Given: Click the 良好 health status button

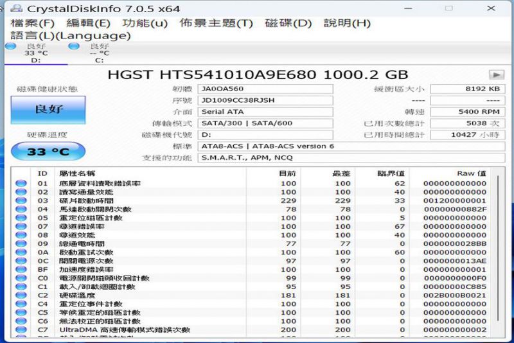Looking at the screenshot, I should (48, 109).
